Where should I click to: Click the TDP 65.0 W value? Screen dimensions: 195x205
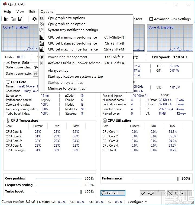click(174, 66)
